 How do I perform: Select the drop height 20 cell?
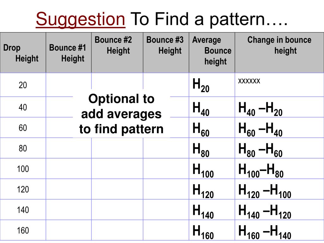click(23, 85)
